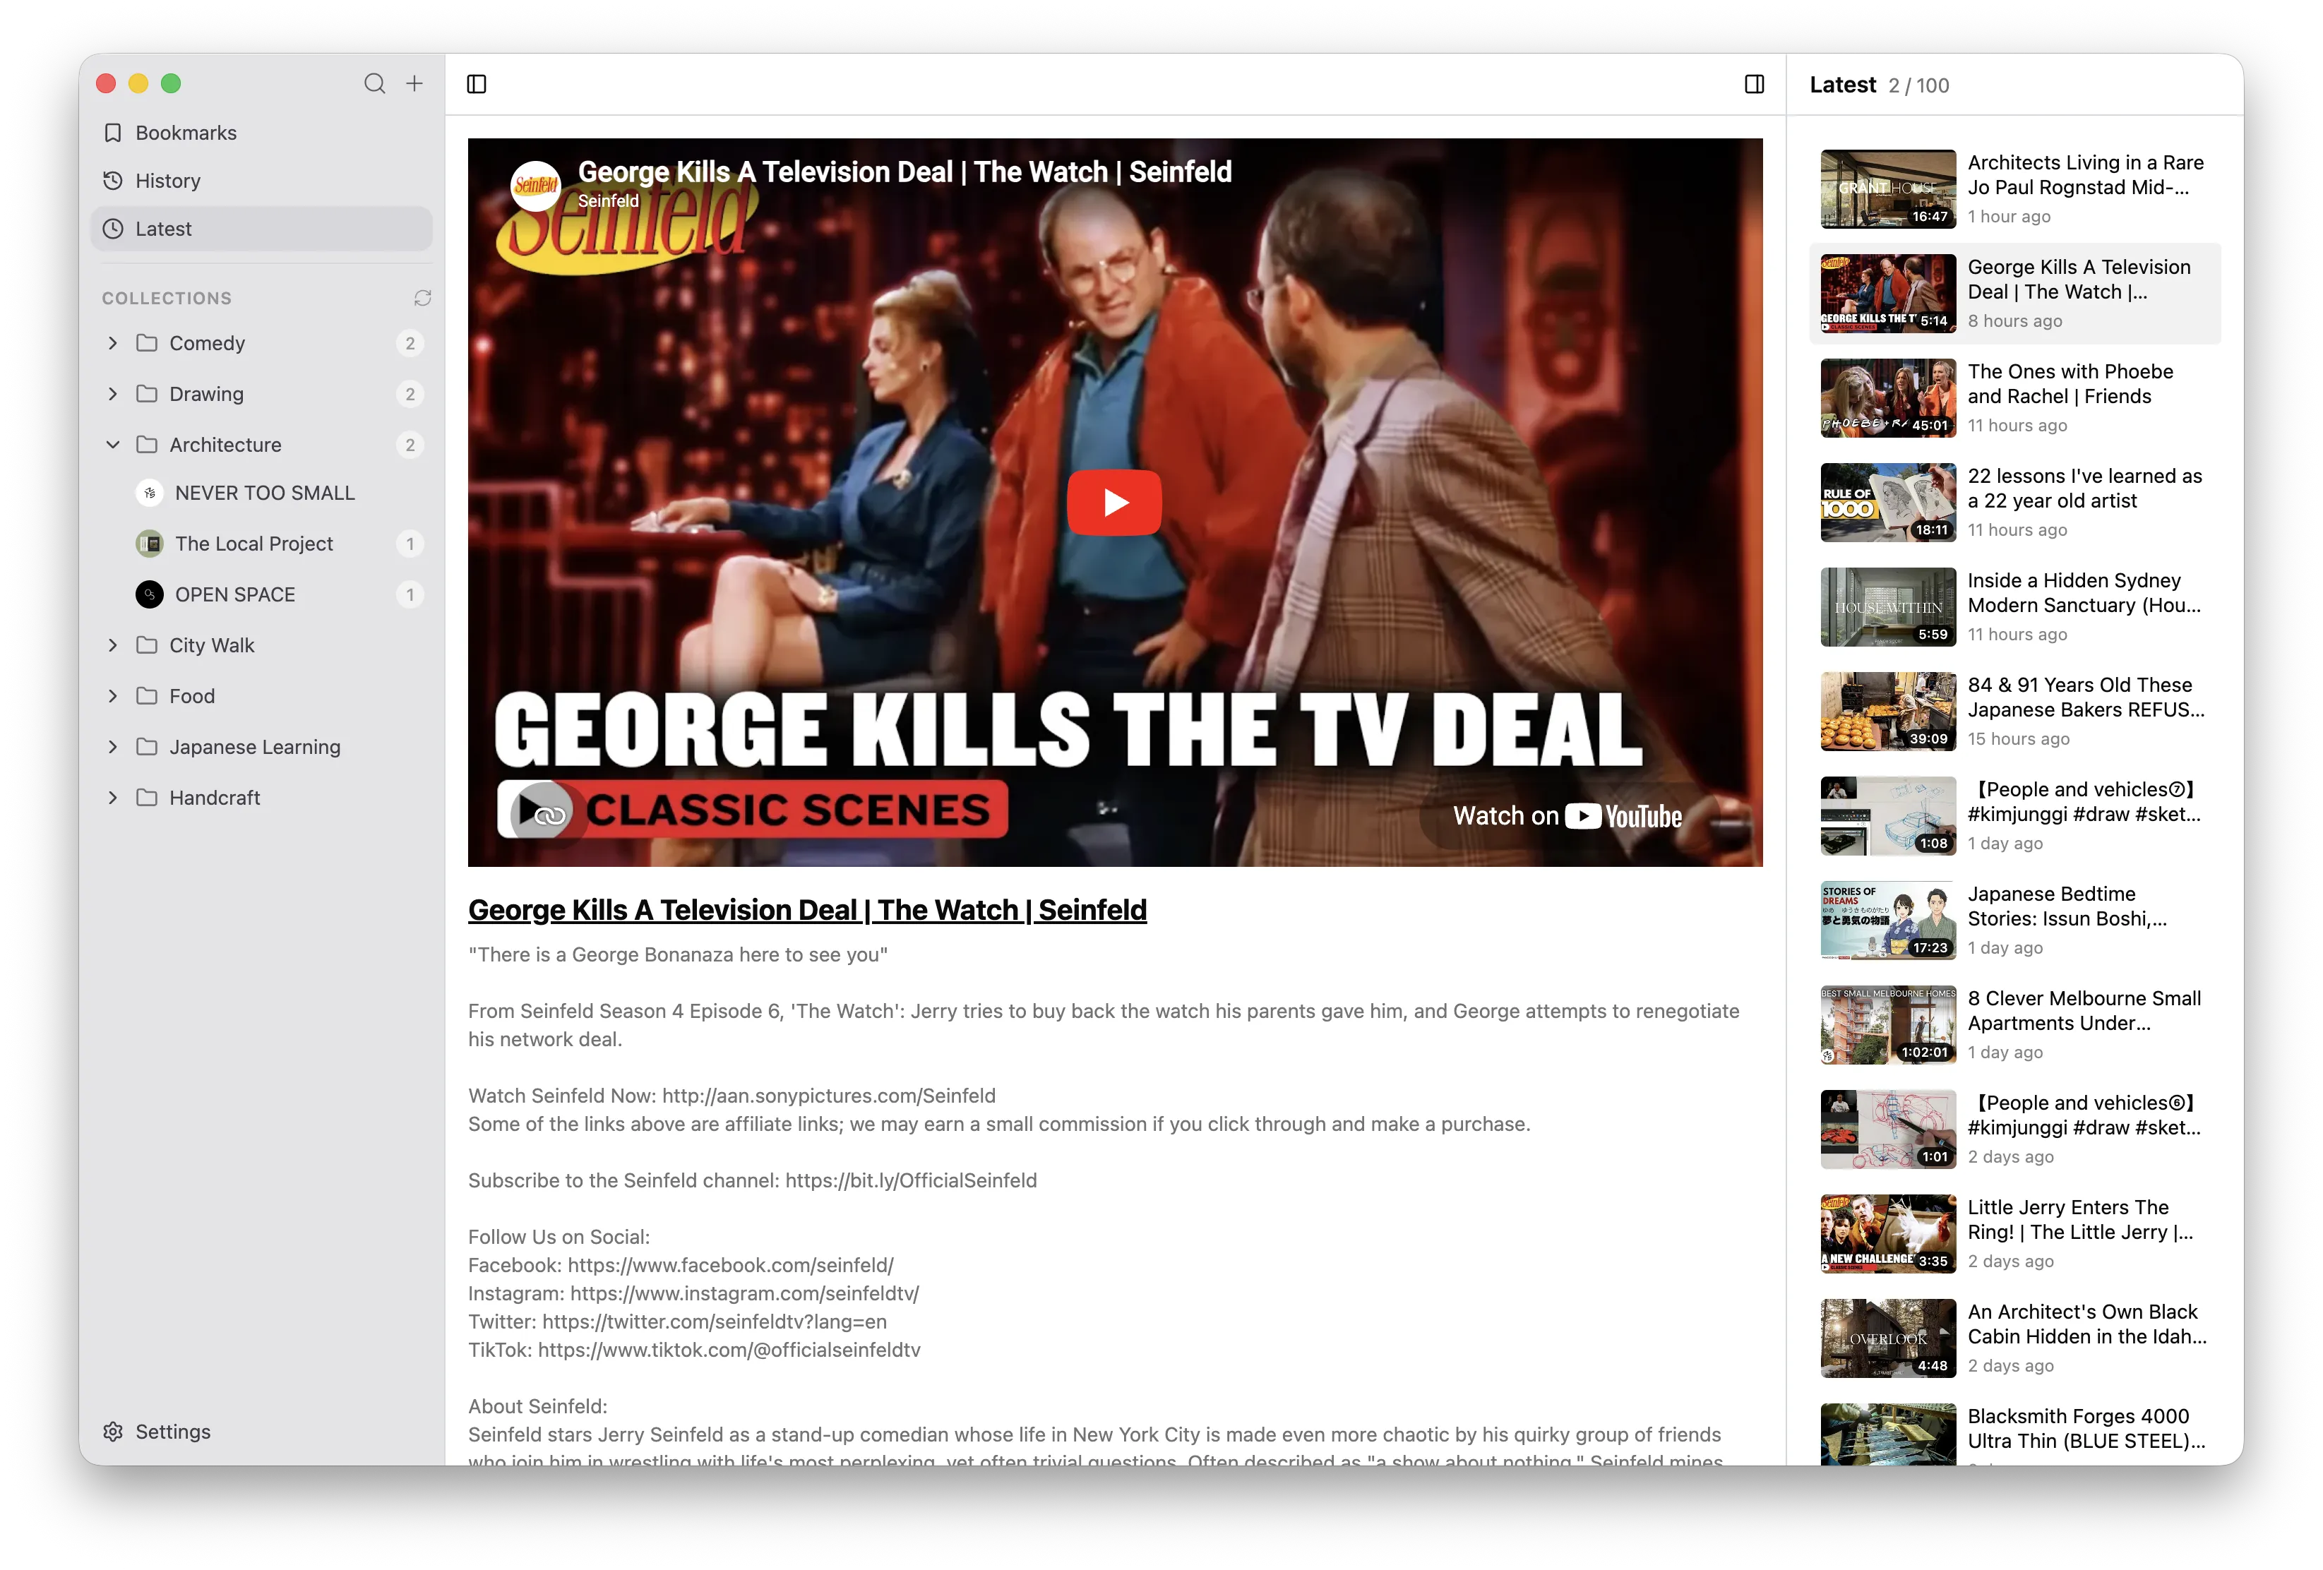Click Watch on YouTube in the player

[1567, 817]
